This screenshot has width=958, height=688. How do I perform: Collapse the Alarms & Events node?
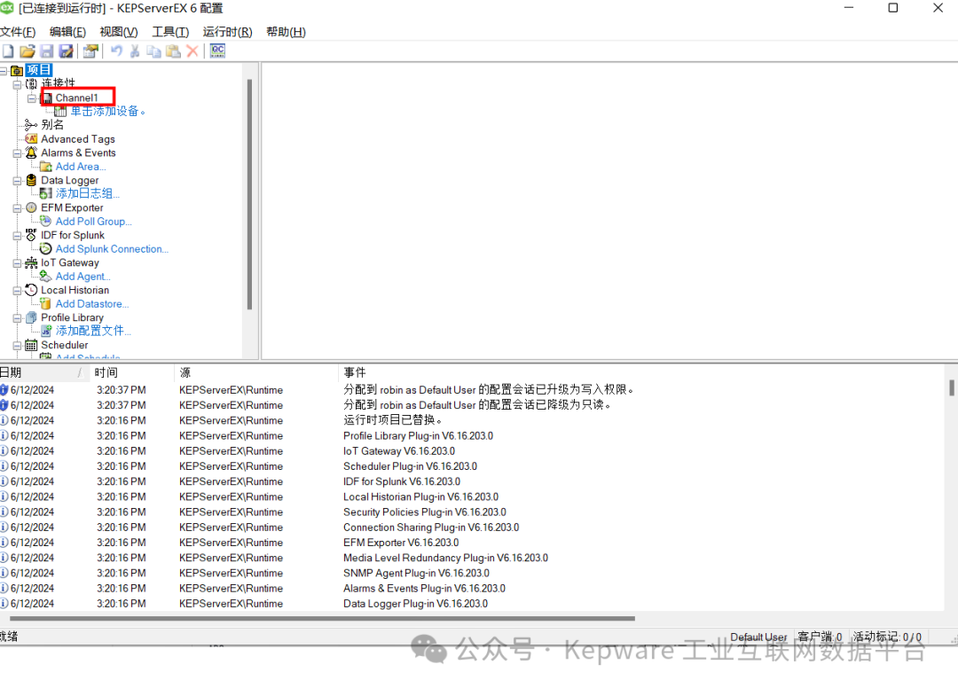(17, 153)
